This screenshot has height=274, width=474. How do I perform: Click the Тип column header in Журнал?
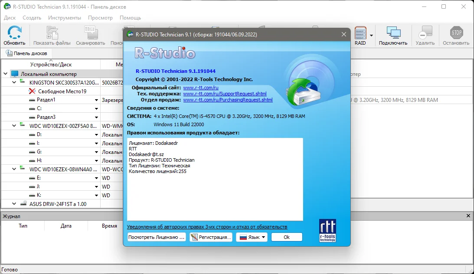point(23,226)
